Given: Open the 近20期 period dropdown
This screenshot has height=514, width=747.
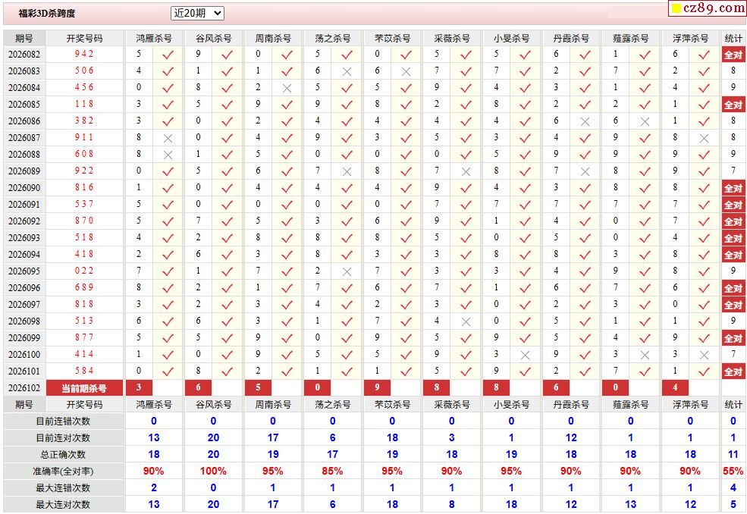Looking at the screenshot, I should 197,13.
